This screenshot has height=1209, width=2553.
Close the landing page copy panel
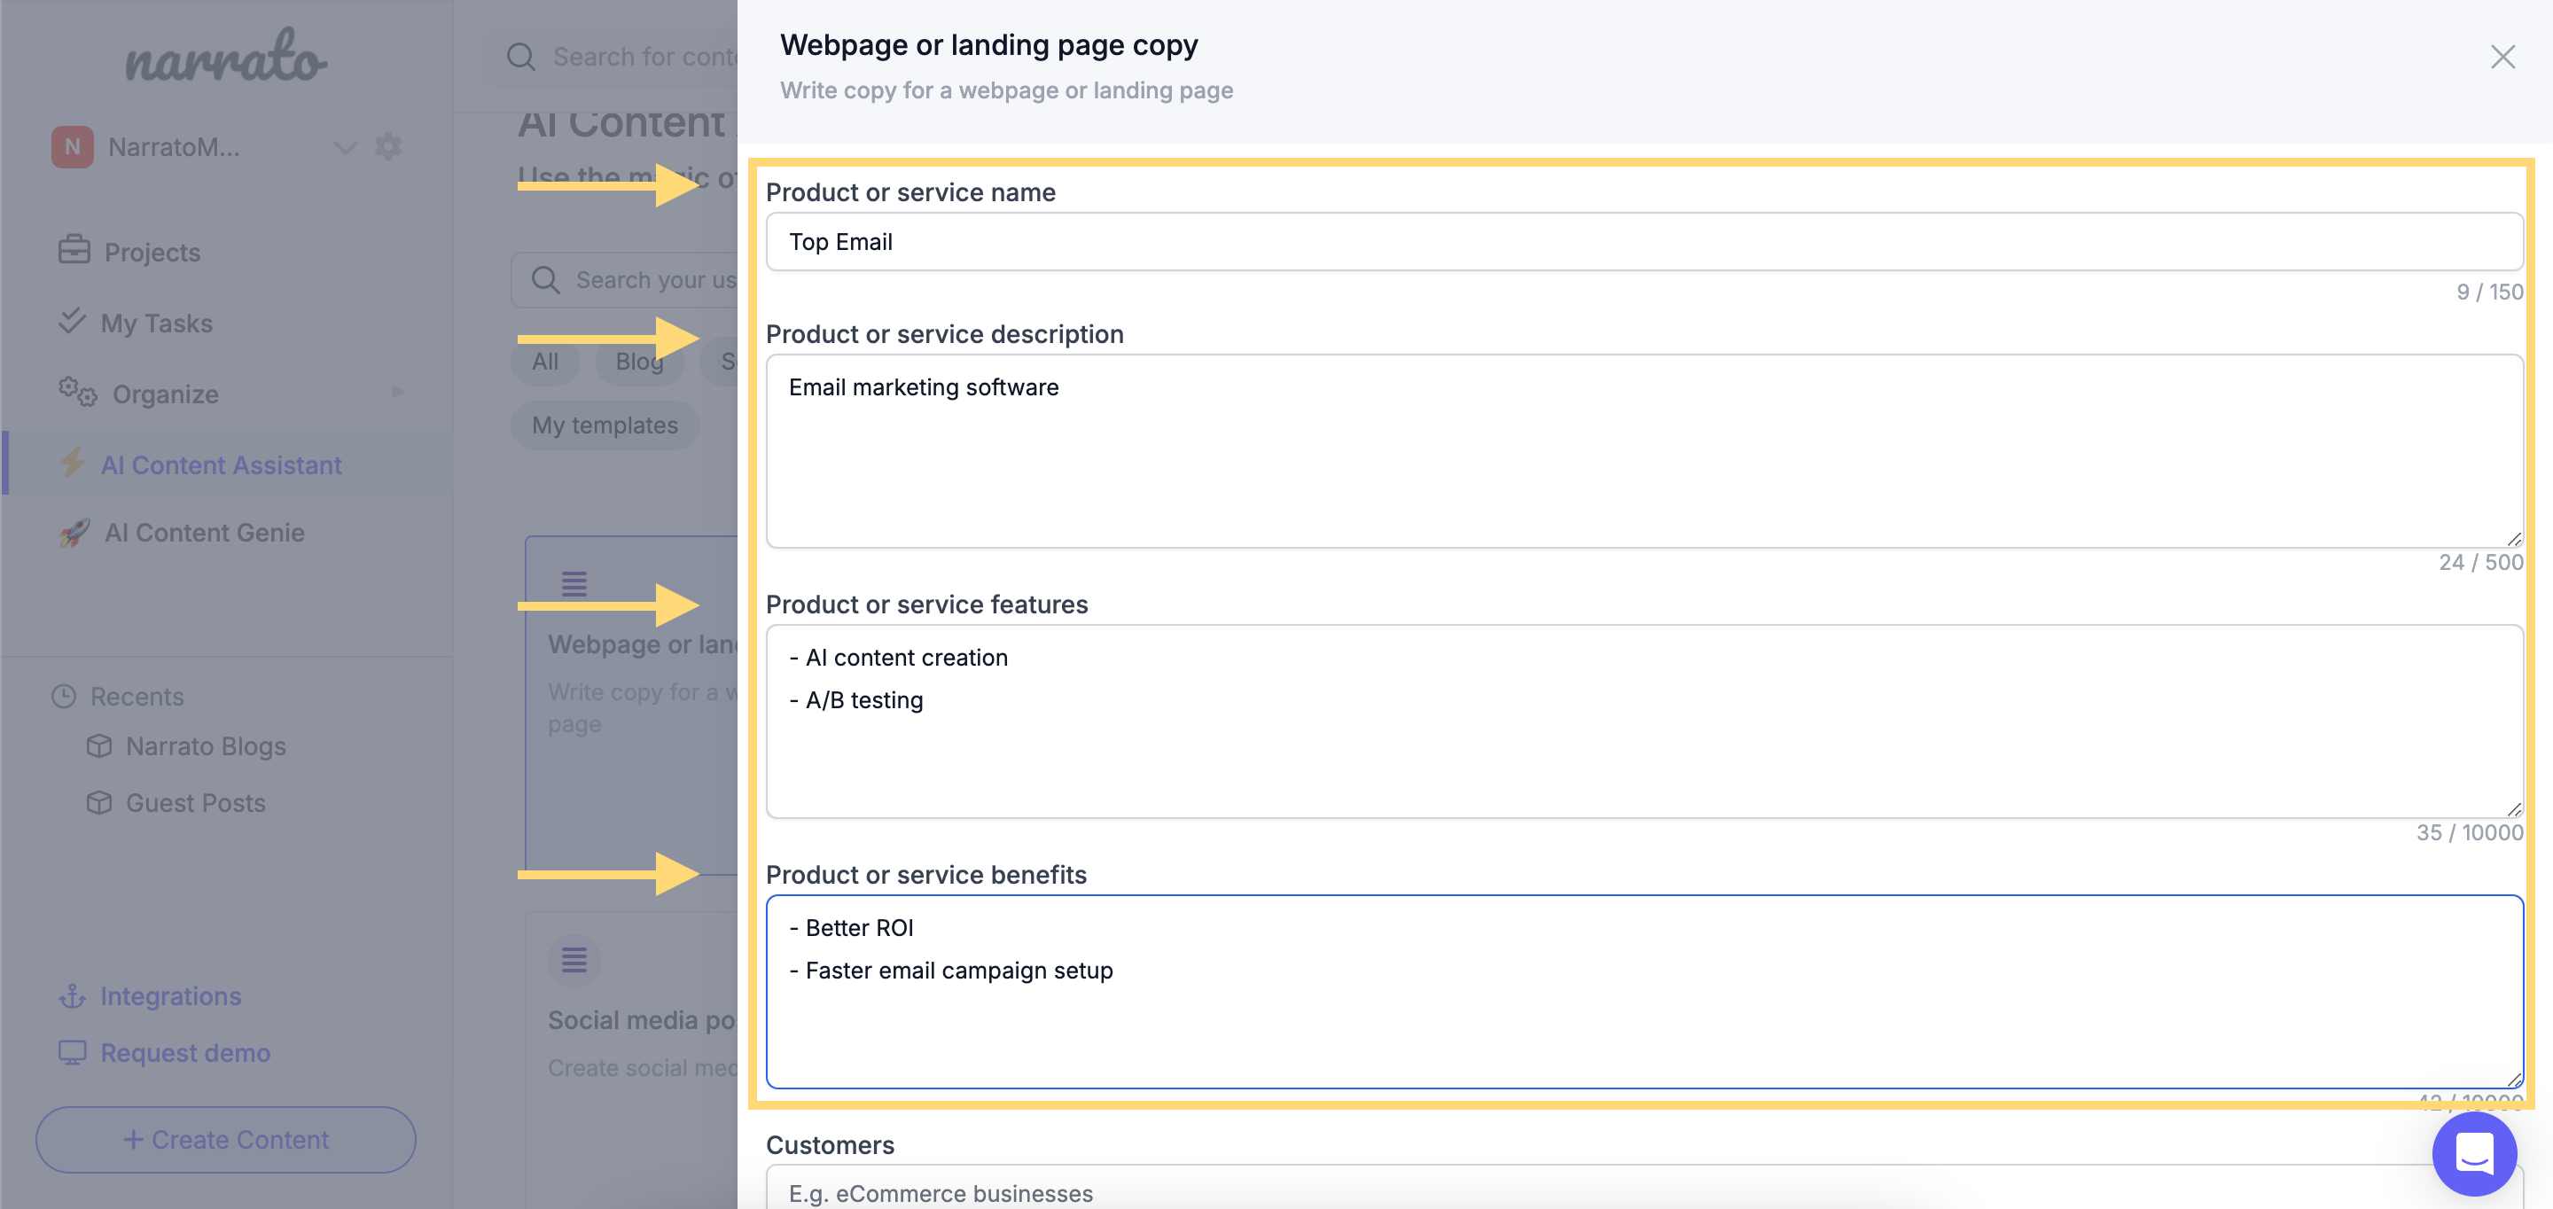[2502, 58]
